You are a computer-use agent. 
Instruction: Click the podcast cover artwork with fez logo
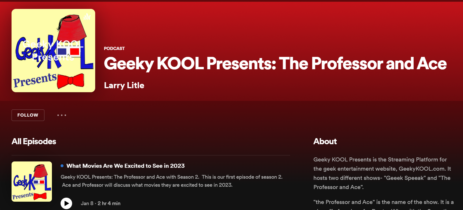click(53, 50)
